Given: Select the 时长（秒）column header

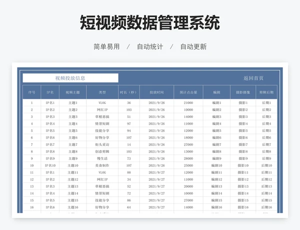Looking at the screenshot, I should pos(129,92).
